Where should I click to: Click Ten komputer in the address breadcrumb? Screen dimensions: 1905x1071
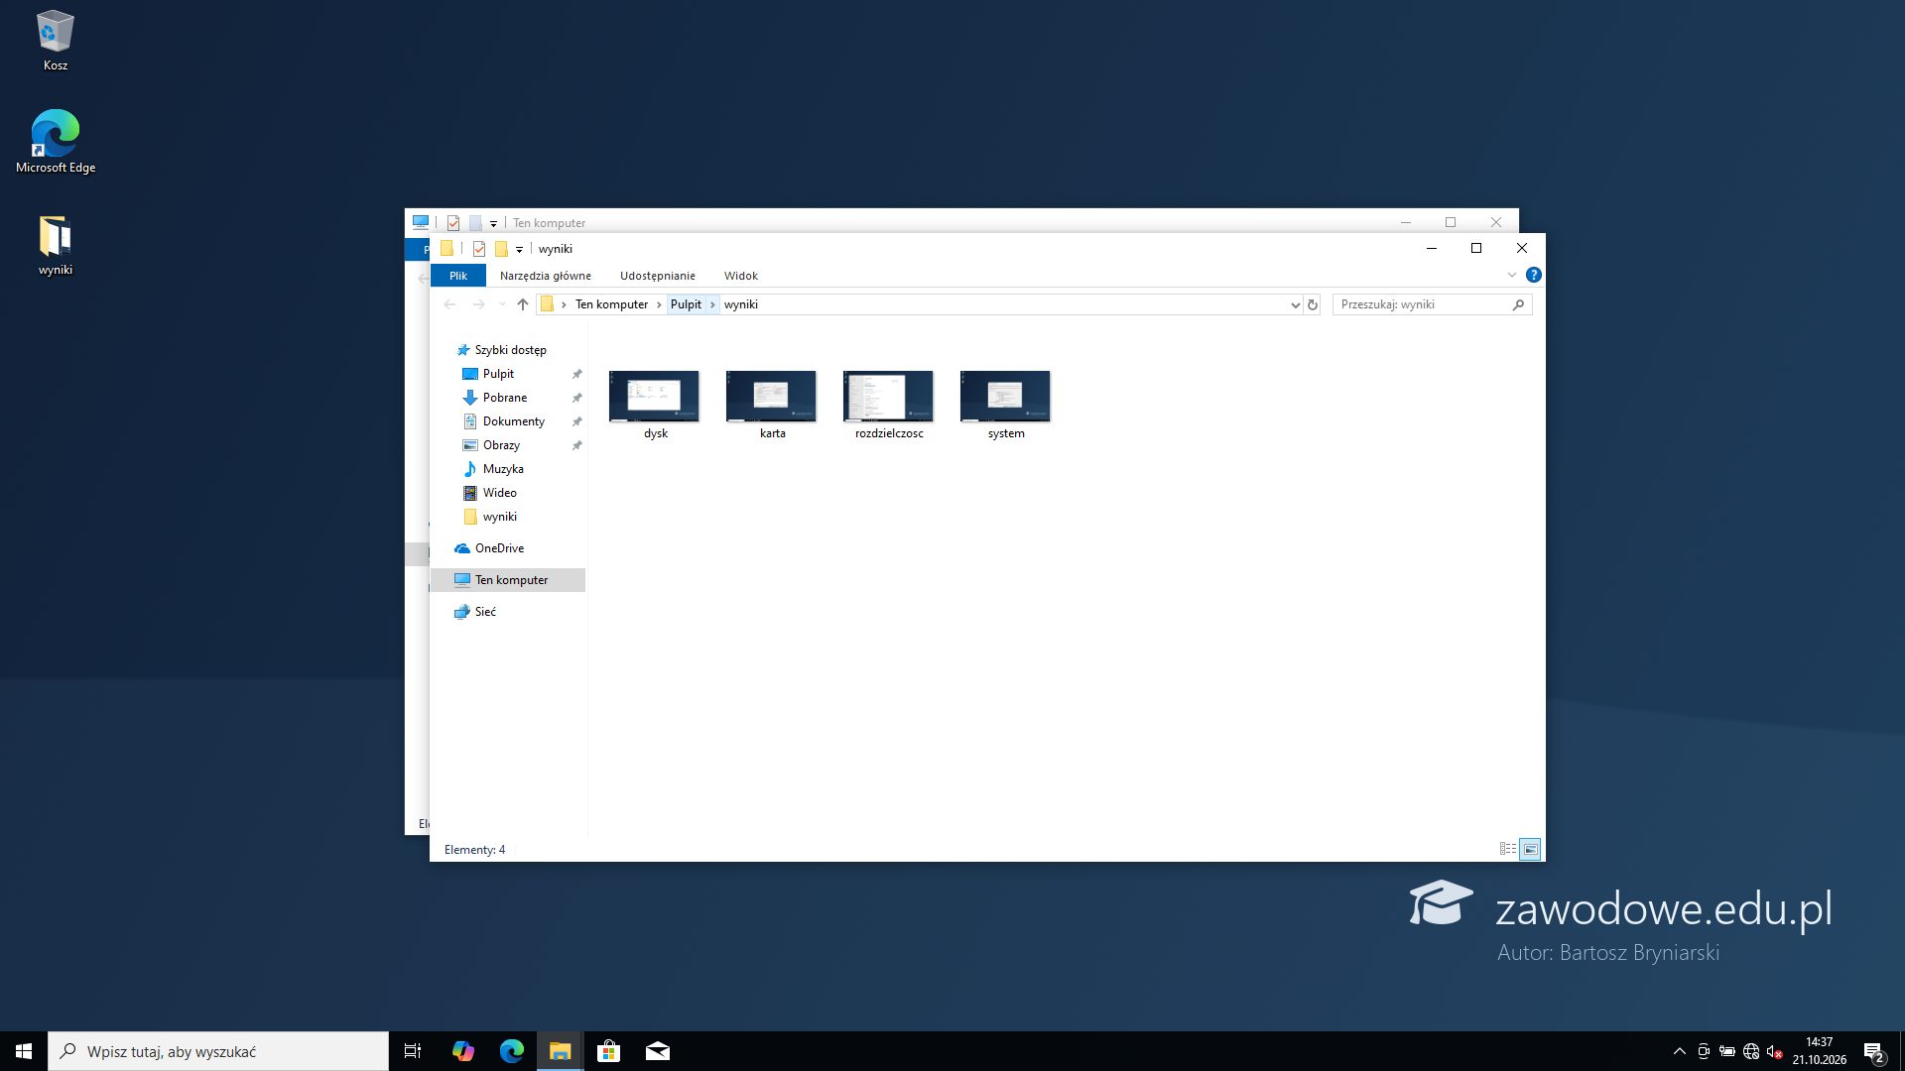(x=611, y=304)
